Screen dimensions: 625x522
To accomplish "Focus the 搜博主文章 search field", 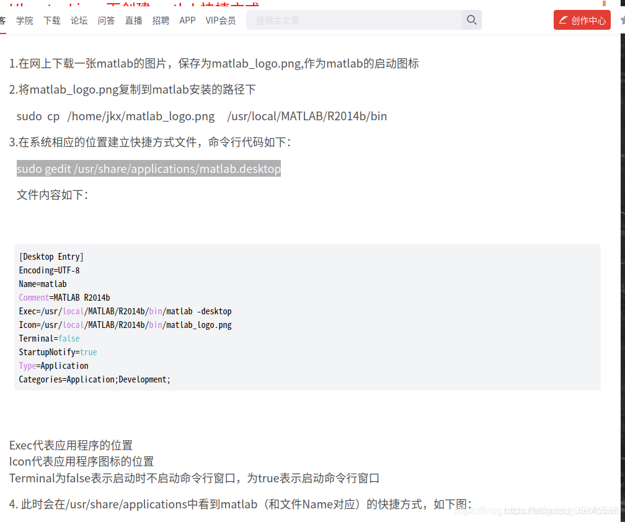I will click(354, 20).
